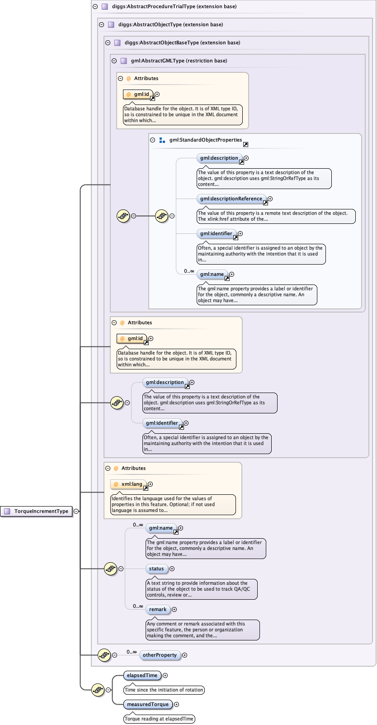Expand the status element
Image resolution: width=377 pixels, height=725 pixels.
click(x=172, y=569)
